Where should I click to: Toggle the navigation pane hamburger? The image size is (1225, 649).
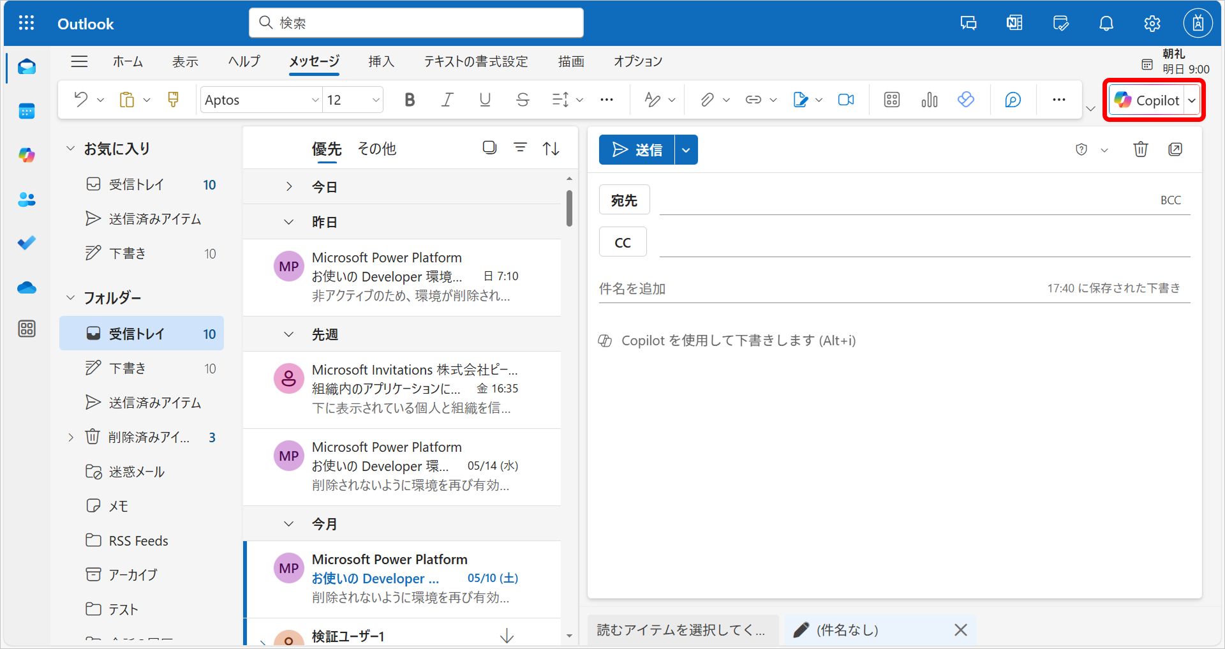click(x=79, y=61)
